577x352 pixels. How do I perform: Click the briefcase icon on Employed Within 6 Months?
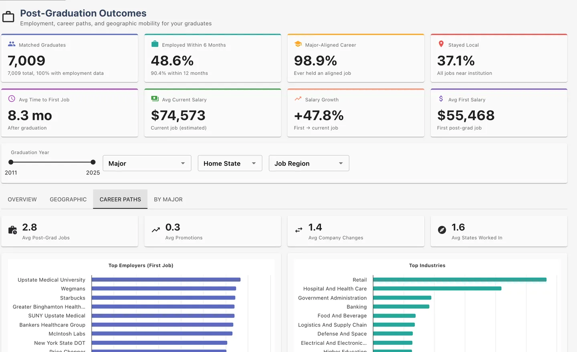(x=155, y=44)
